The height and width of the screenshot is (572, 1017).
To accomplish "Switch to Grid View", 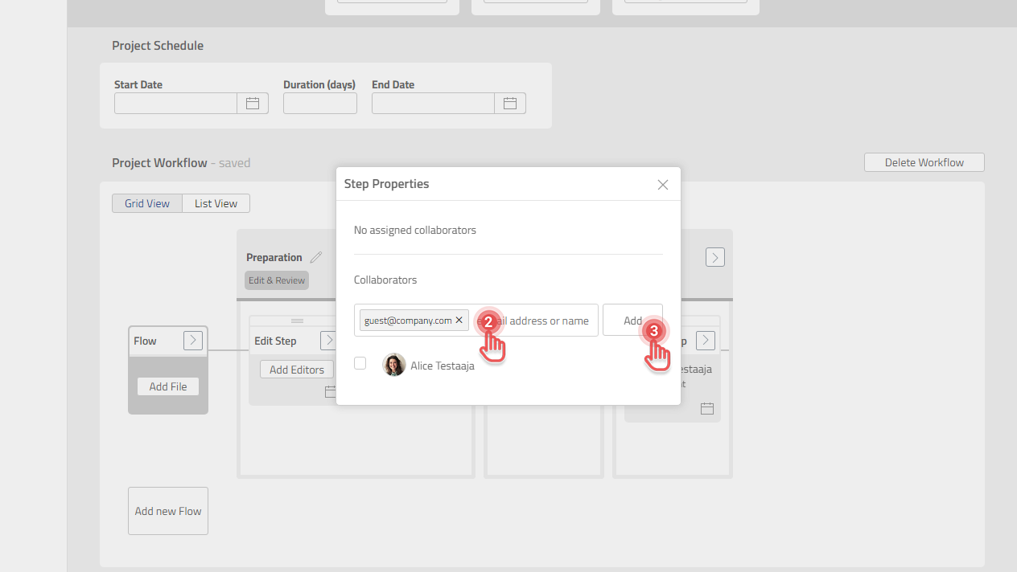I will [147, 202].
